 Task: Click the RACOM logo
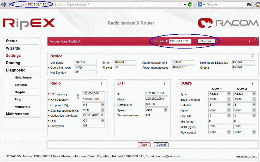[x=228, y=23]
